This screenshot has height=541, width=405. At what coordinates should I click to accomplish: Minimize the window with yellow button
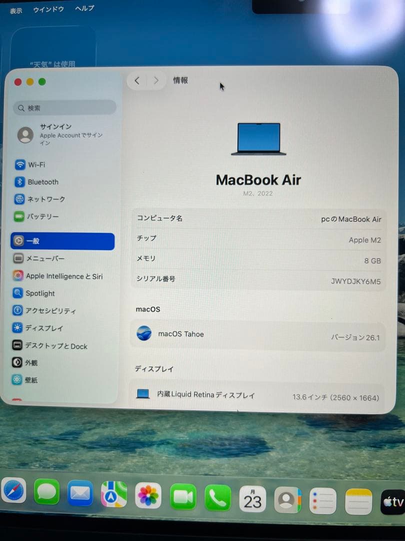[30, 82]
